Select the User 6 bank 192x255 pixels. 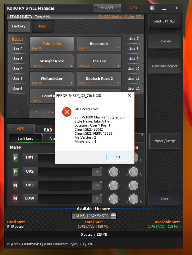pyautogui.click(x=17, y=89)
